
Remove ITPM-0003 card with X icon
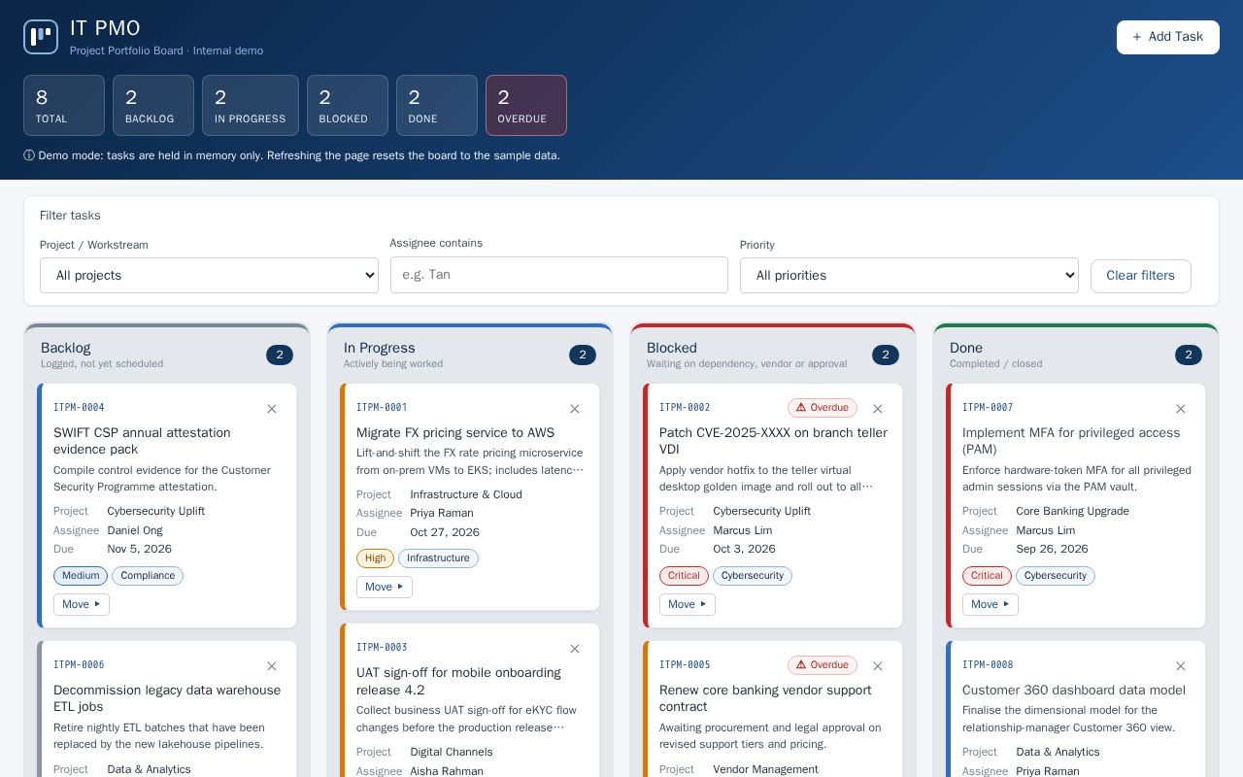(x=575, y=649)
